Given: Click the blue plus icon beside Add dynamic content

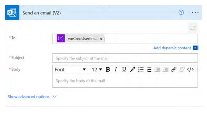Looking at the screenshot, I should [x=196, y=48].
